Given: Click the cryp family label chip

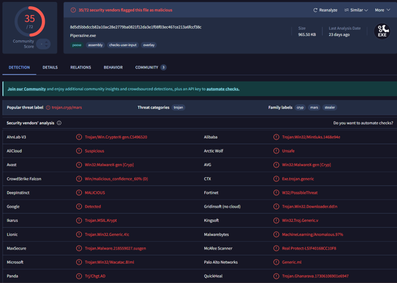Looking at the screenshot, I should [x=300, y=108].
